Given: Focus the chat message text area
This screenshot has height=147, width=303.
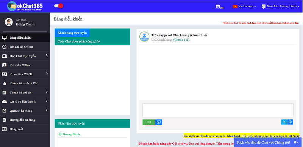Looking at the screenshot, I should [x=218, y=110].
